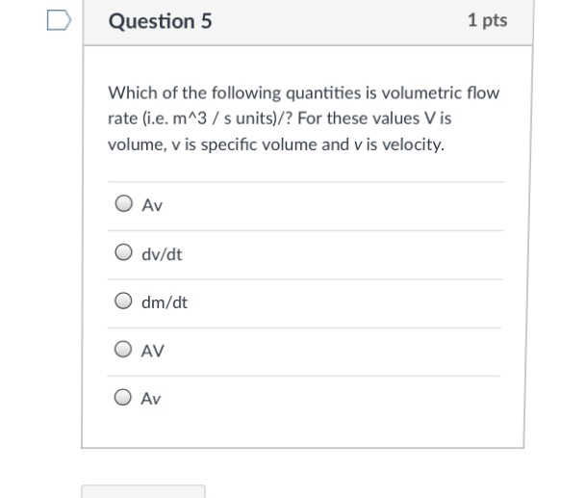This screenshot has width=585, height=498.
Task: Select the uppercase AV radio button
Action: 124,351
